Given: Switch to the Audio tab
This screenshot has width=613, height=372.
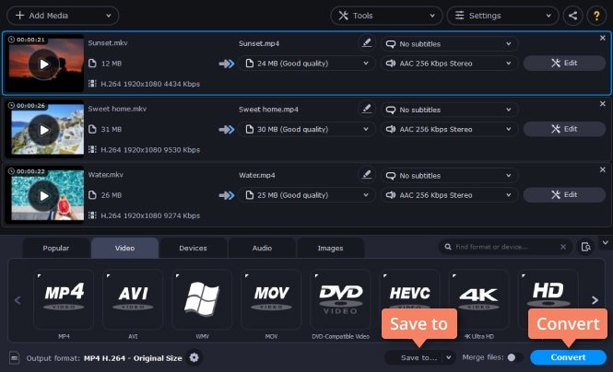Looking at the screenshot, I should coord(262,248).
